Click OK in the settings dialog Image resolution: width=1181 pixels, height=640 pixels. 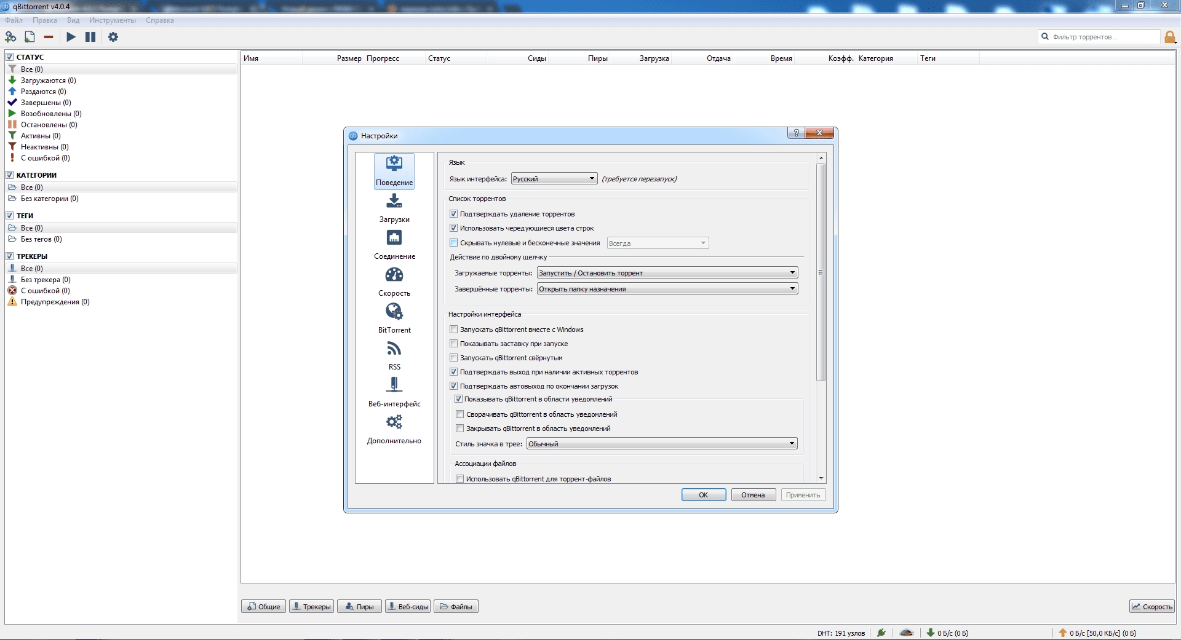click(704, 495)
